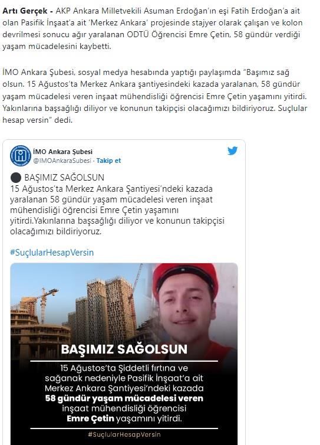Click the bold Emre Çetin name in the image
Screen dimensions: 320x445
(x=90, y=418)
